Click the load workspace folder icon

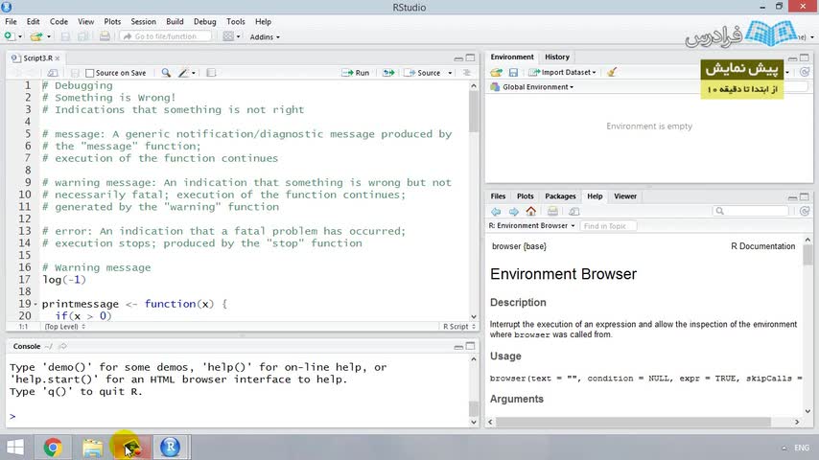coord(496,72)
